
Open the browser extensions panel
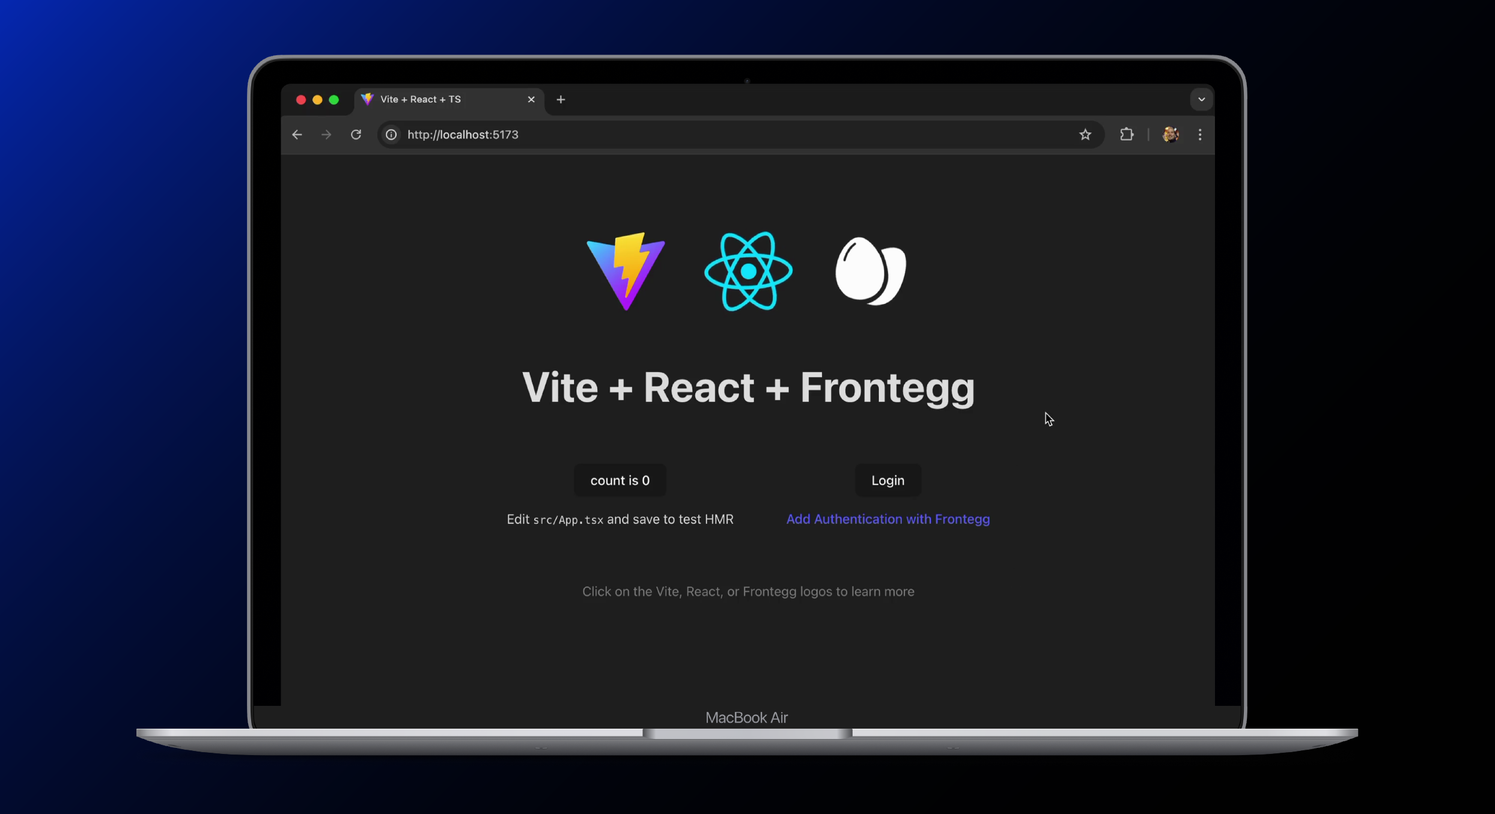click(x=1126, y=134)
